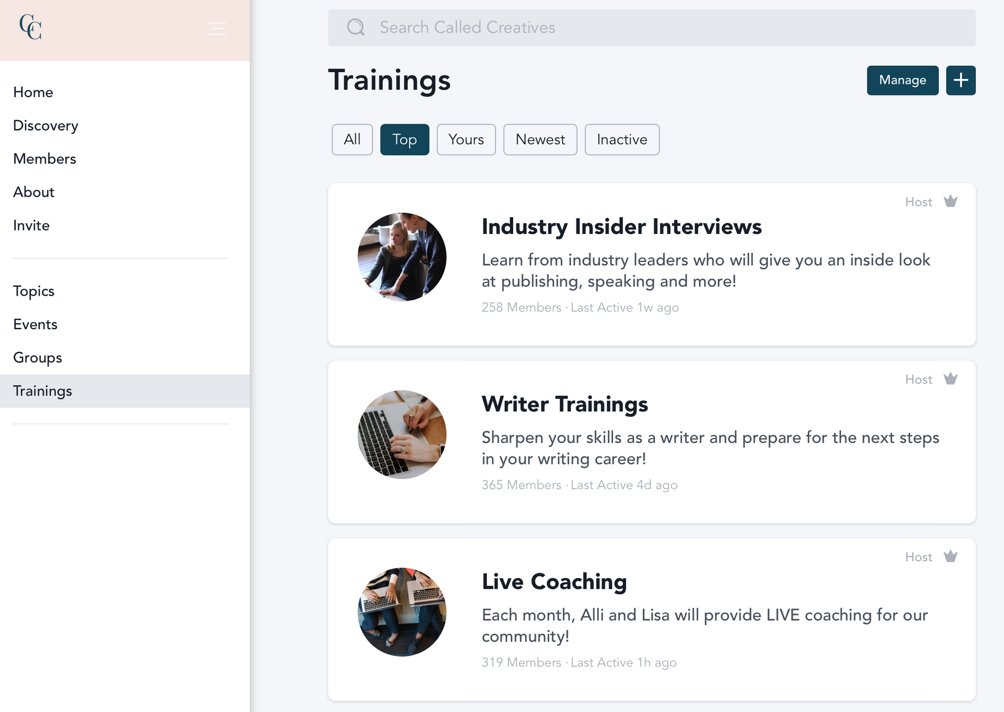Click the CC logo icon
This screenshot has width=1004, height=712.
pos(30,27)
